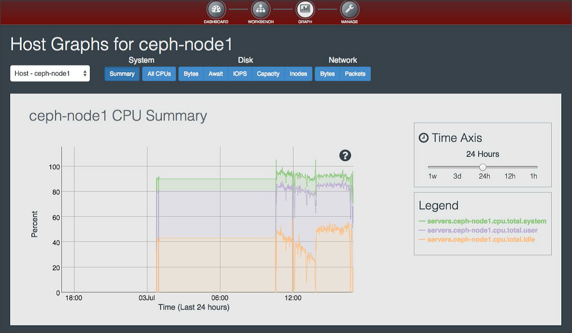View the Inodes metric
The height and width of the screenshot is (333, 572).
pyautogui.click(x=298, y=73)
